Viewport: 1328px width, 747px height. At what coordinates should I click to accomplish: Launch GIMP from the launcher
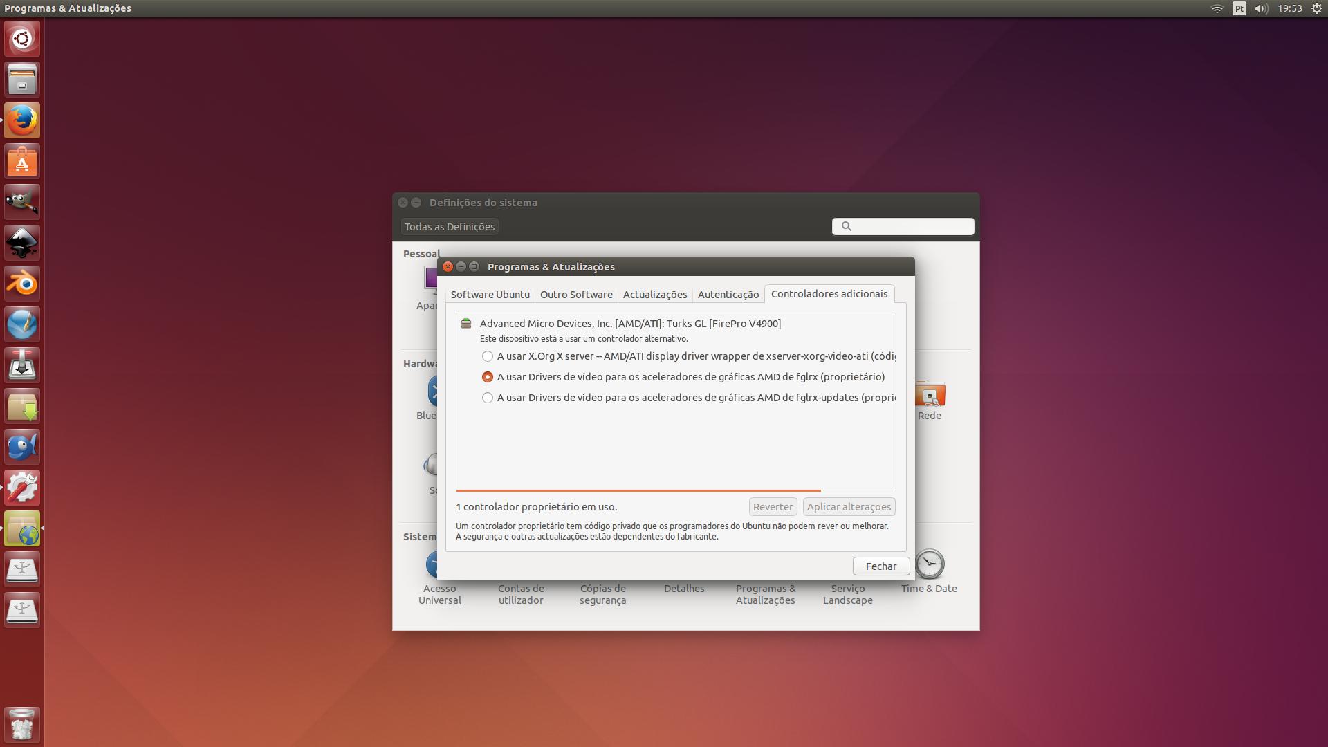coord(22,202)
